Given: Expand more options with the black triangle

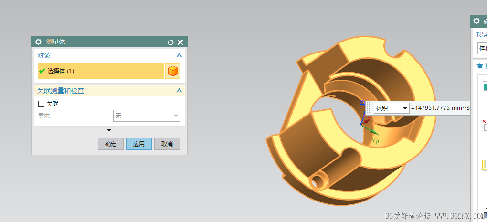Looking at the screenshot, I should coord(109,130).
